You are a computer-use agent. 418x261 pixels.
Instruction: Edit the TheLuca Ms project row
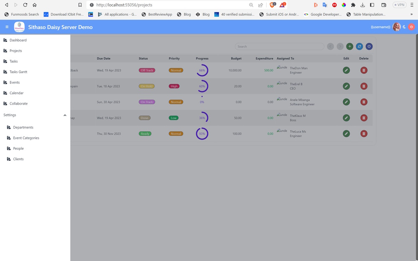[346, 134]
